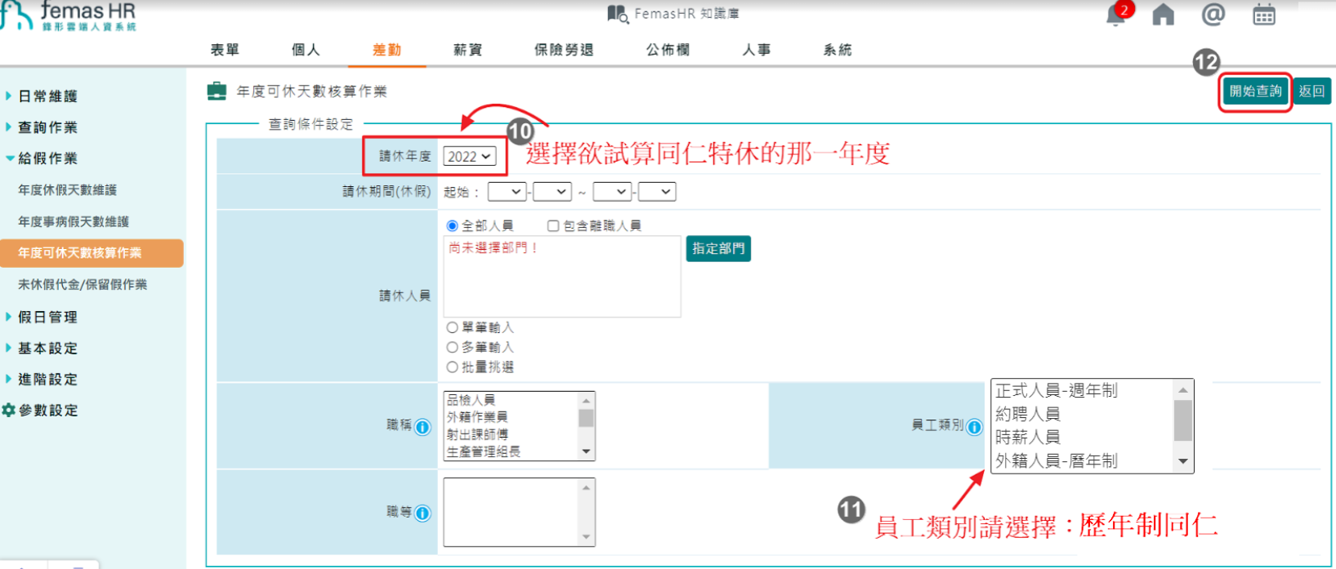Click the Femas HR logo
The image size is (1336, 569).
[x=69, y=16]
